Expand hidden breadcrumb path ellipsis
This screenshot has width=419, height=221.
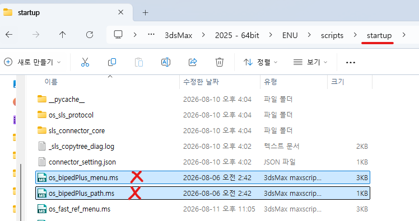151,34
